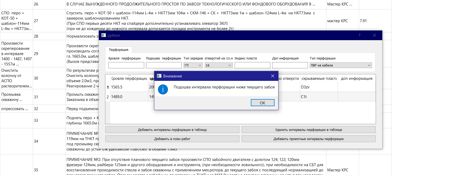Click the Промывка скважину cell

tap(16, 97)
